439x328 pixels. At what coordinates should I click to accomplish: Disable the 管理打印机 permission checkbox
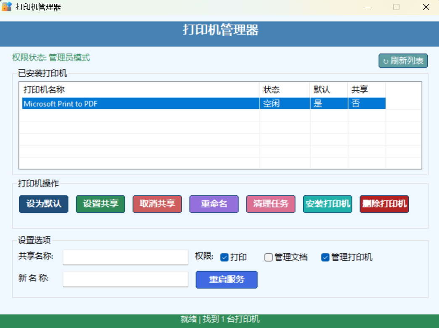pyautogui.click(x=325, y=257)
